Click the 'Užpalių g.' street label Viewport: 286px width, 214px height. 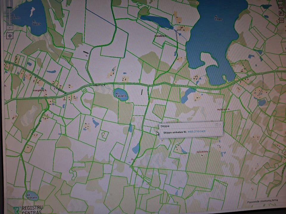tap(99, 85)
